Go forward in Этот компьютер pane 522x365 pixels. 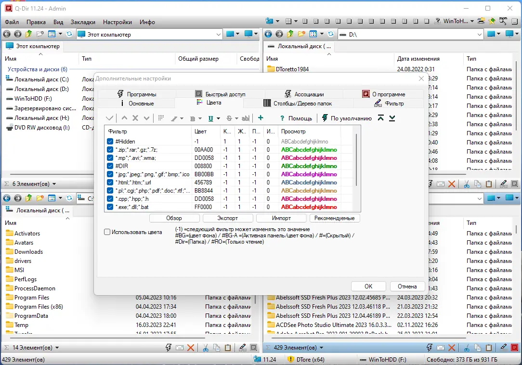[x=18, y=34]
